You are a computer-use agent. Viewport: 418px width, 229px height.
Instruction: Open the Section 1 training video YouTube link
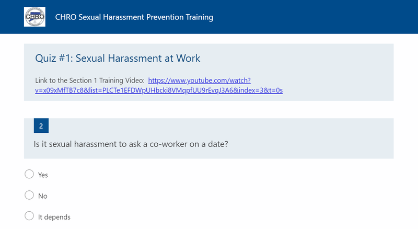pos(159,85)
